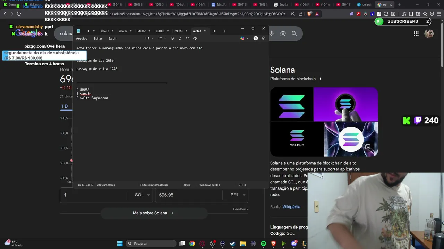The height and width of the screenshot is (249, 444).
Task: Click the 'passagem de volta 1240' line
Action: [x=97, y=69]
